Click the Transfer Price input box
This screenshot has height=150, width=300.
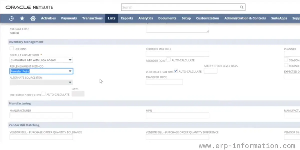164,82
